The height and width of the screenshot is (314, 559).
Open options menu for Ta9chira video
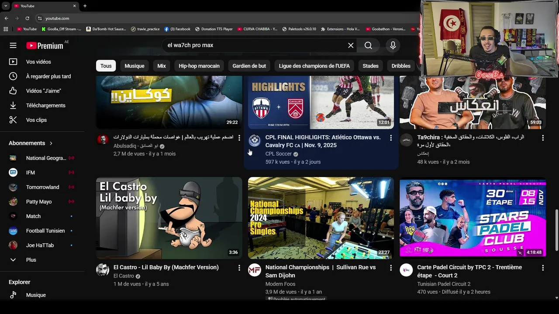[543, 137]
